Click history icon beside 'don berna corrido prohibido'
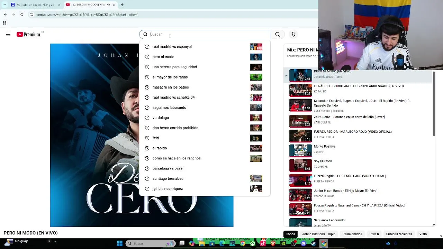Image resolution: width=443 pixels, height=249 pixels. [147, 128]
